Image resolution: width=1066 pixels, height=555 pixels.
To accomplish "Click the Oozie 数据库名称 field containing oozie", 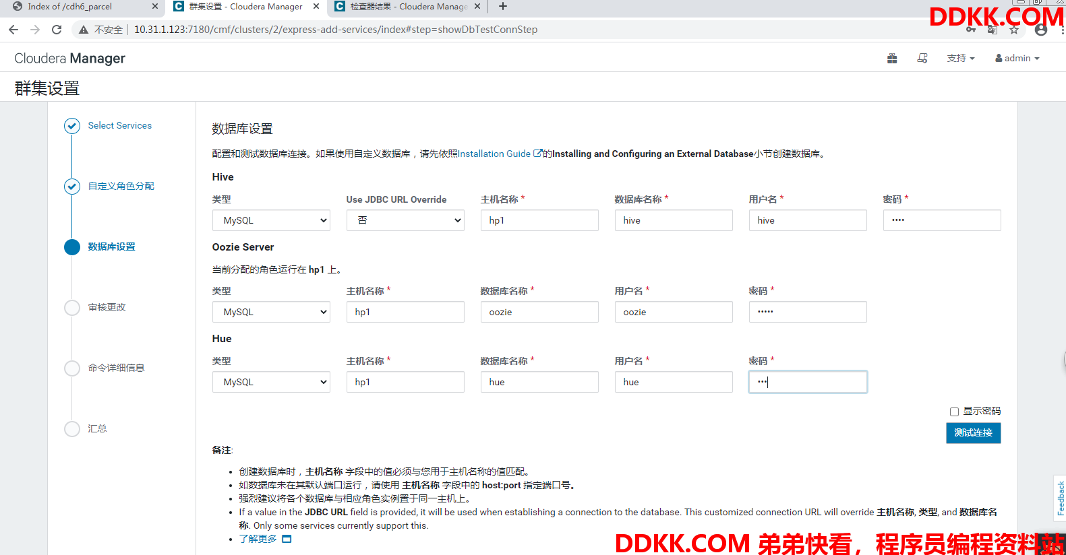I will click(539, 312).
